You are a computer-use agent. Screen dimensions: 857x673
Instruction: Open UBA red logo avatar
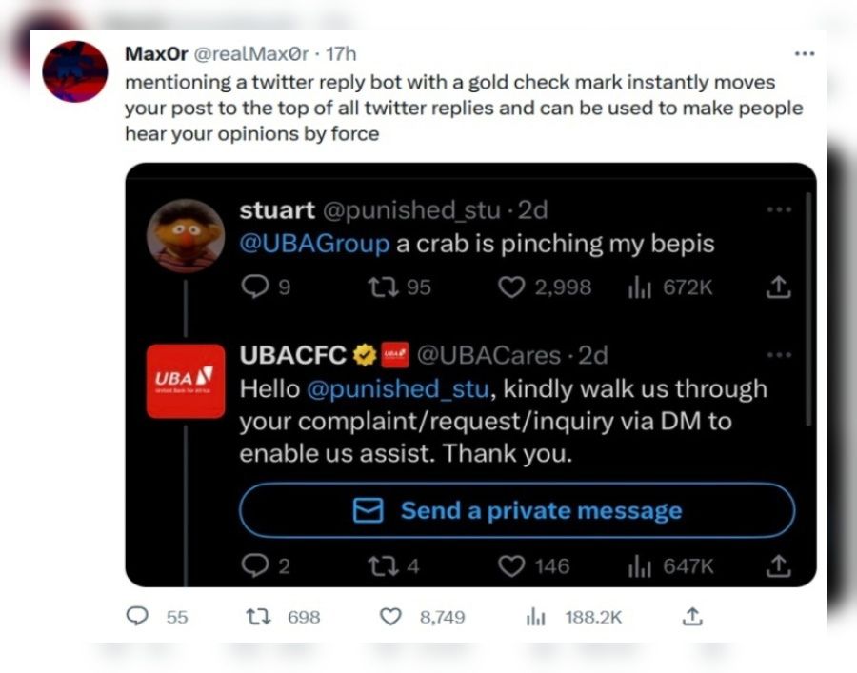[186, 382]
